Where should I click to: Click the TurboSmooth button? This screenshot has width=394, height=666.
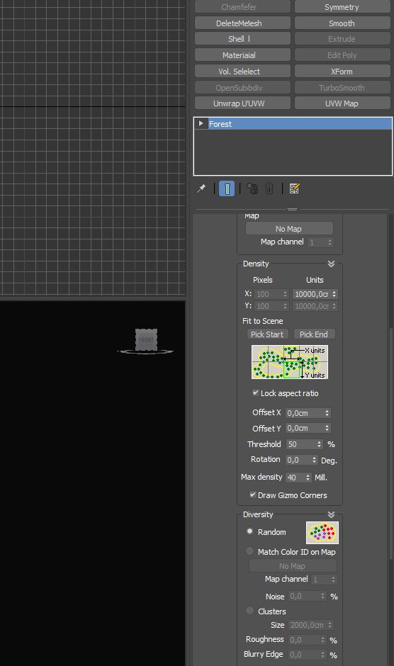tap(342, 87)
